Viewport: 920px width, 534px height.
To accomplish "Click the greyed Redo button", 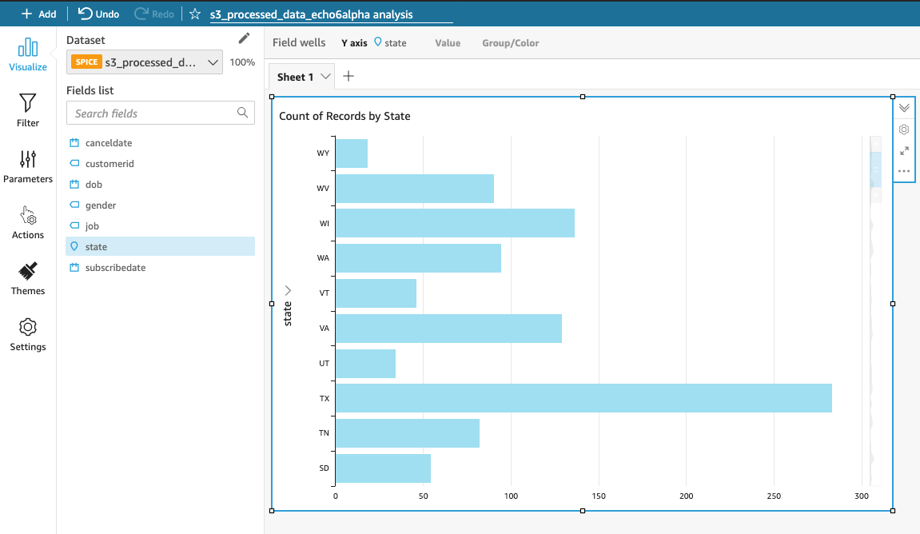I will [153, 14].
